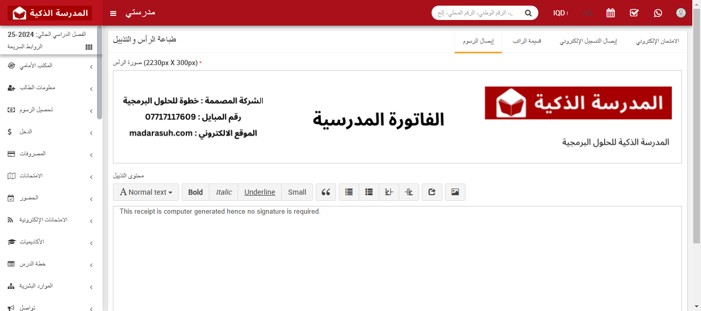Image resolution: width=701 pixels, height=311 pixels.
Task: Open the الامتحان الإلكتروني tab
Action: (x=657, y=40)
